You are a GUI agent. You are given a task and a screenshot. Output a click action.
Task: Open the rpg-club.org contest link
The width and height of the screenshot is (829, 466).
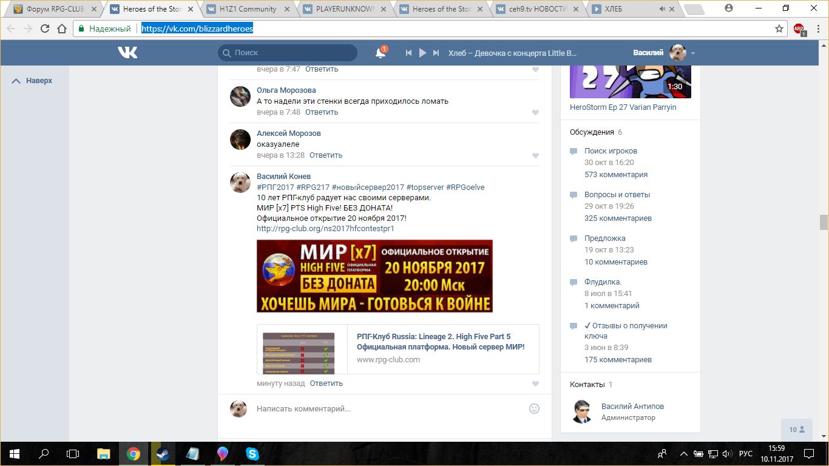point(325,229)
